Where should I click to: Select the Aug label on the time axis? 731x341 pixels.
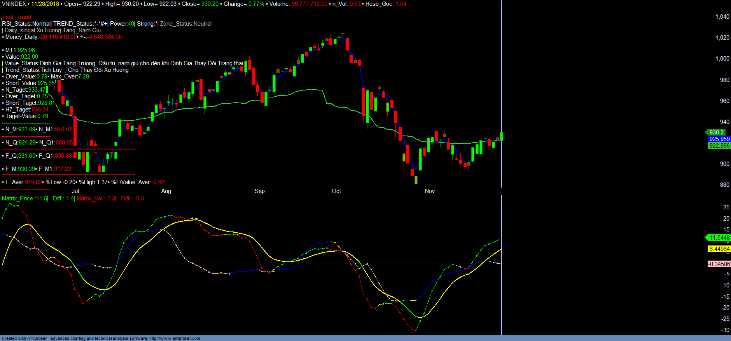pyautogui.click(x=166, y=191)
